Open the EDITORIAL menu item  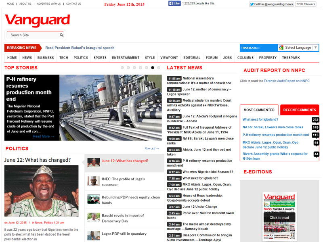pos(192,58)
